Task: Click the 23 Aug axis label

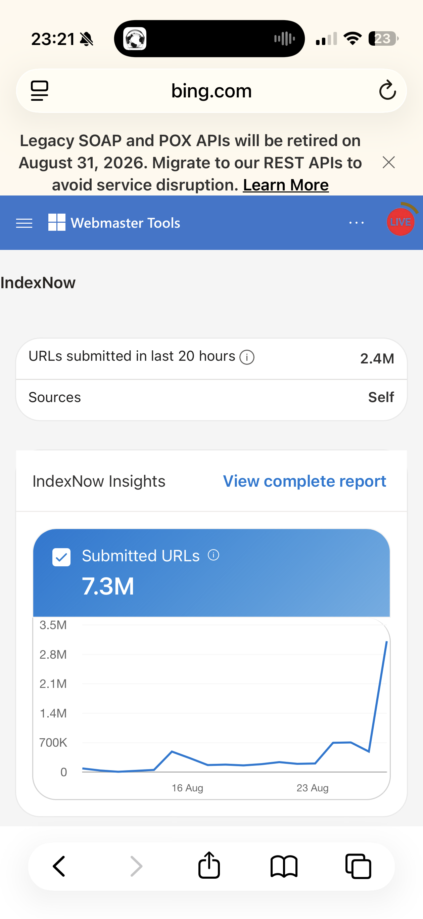Action: coord(313,788)
